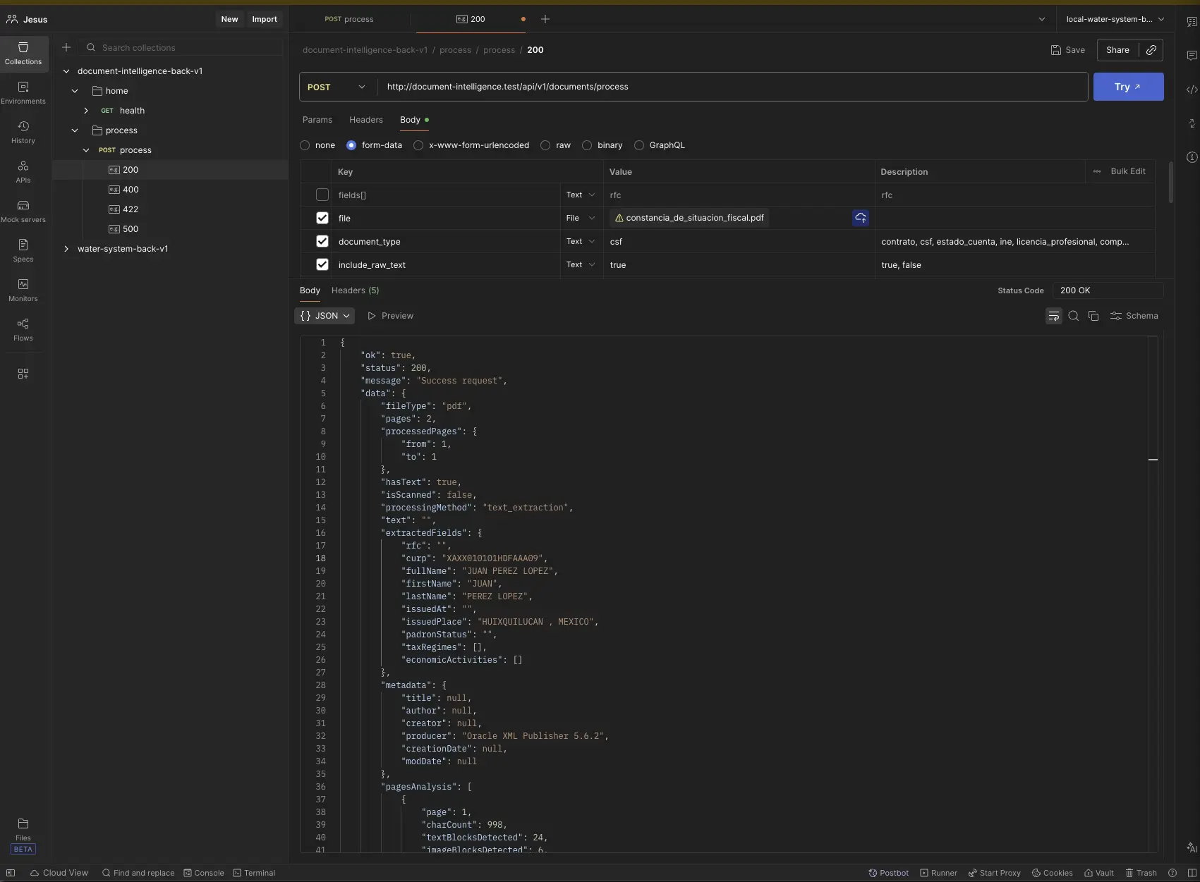This screenshot has height=882, width=1200.
Task: Click the upload to cloud icon in the file row
Action: tap(861, 218)
